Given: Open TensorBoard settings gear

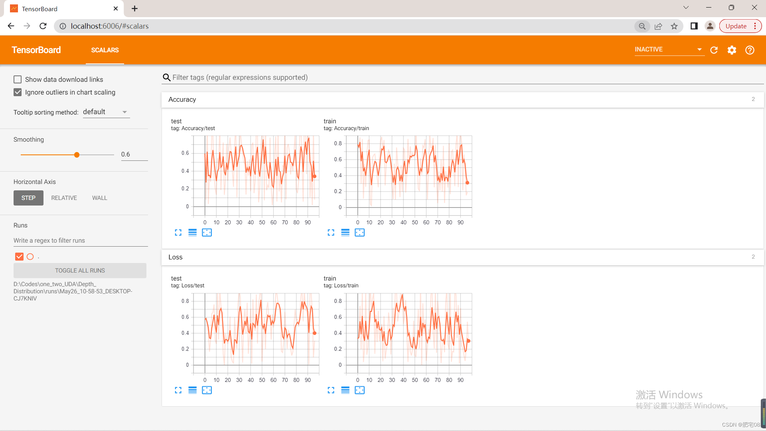Looking at the screenshot, I should 732,50.
